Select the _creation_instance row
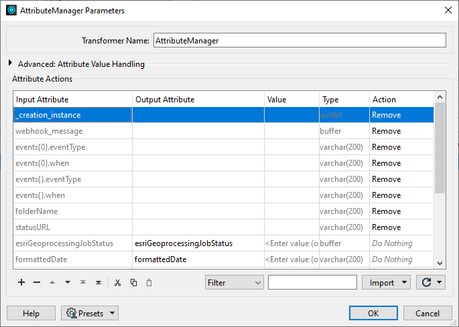 [x=223, y=115]
